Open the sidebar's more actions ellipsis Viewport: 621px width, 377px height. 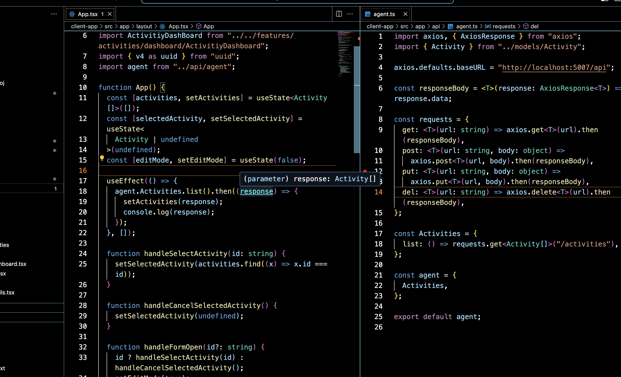click(54, 14)
